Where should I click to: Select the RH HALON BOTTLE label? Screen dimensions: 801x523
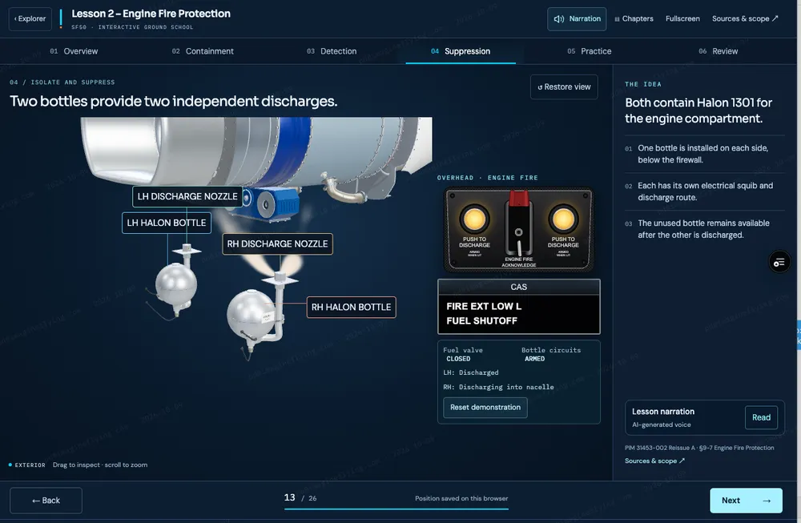351,308
